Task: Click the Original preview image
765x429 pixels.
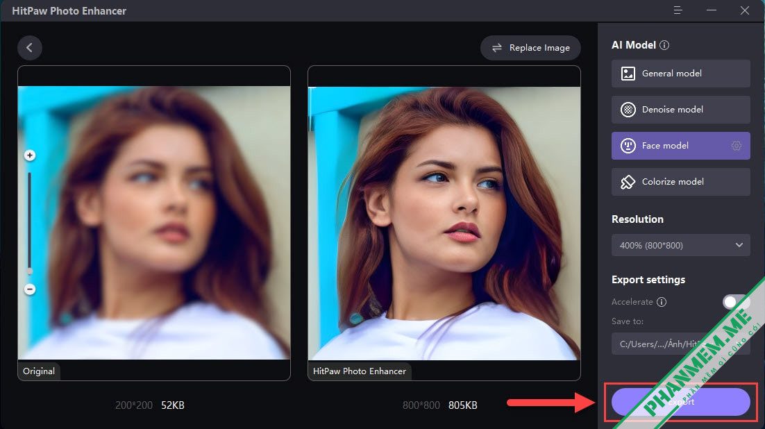Action: click(x=154, y=223)
